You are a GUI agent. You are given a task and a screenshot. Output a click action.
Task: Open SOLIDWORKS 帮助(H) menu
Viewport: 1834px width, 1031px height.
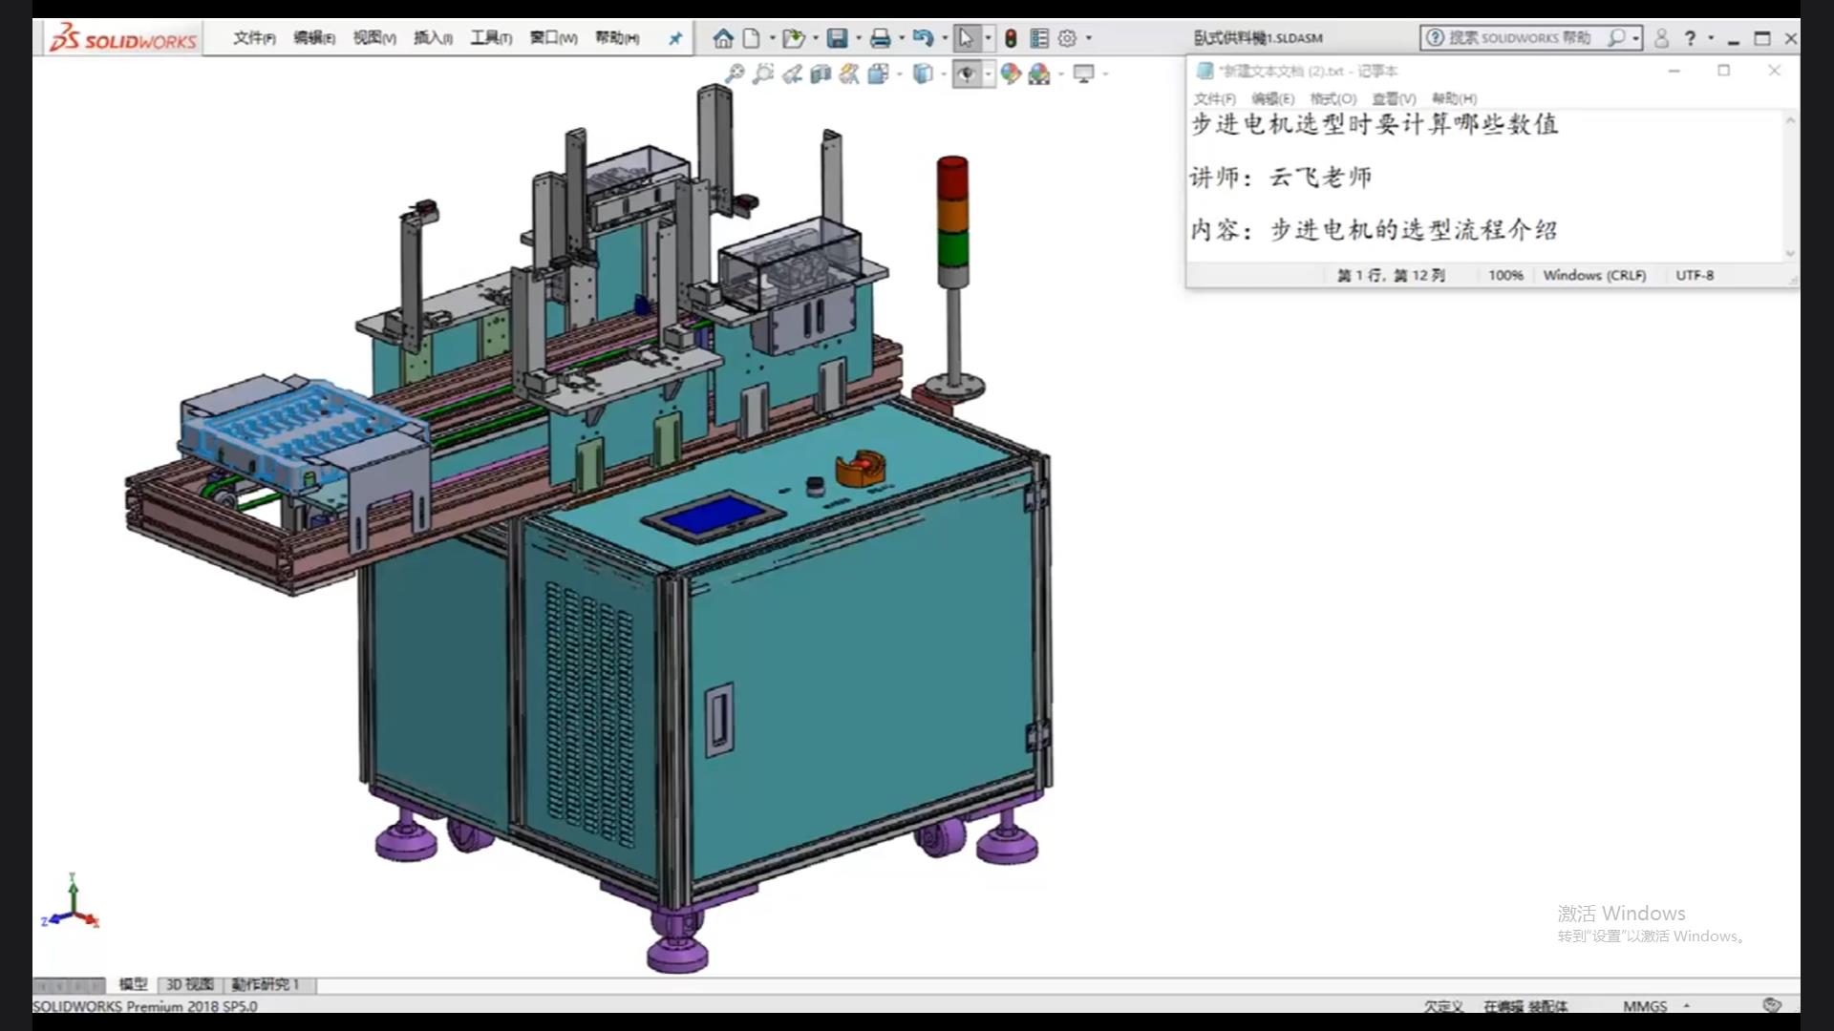pos(617,38)
